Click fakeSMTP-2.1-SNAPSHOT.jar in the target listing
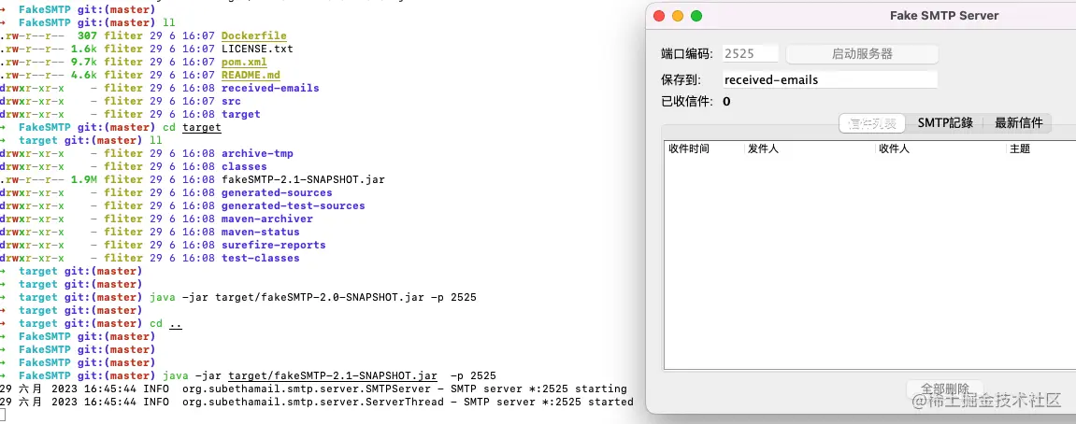Image resolution: width=1076 pixels, height=424 pixels. [x=303, y=179]
